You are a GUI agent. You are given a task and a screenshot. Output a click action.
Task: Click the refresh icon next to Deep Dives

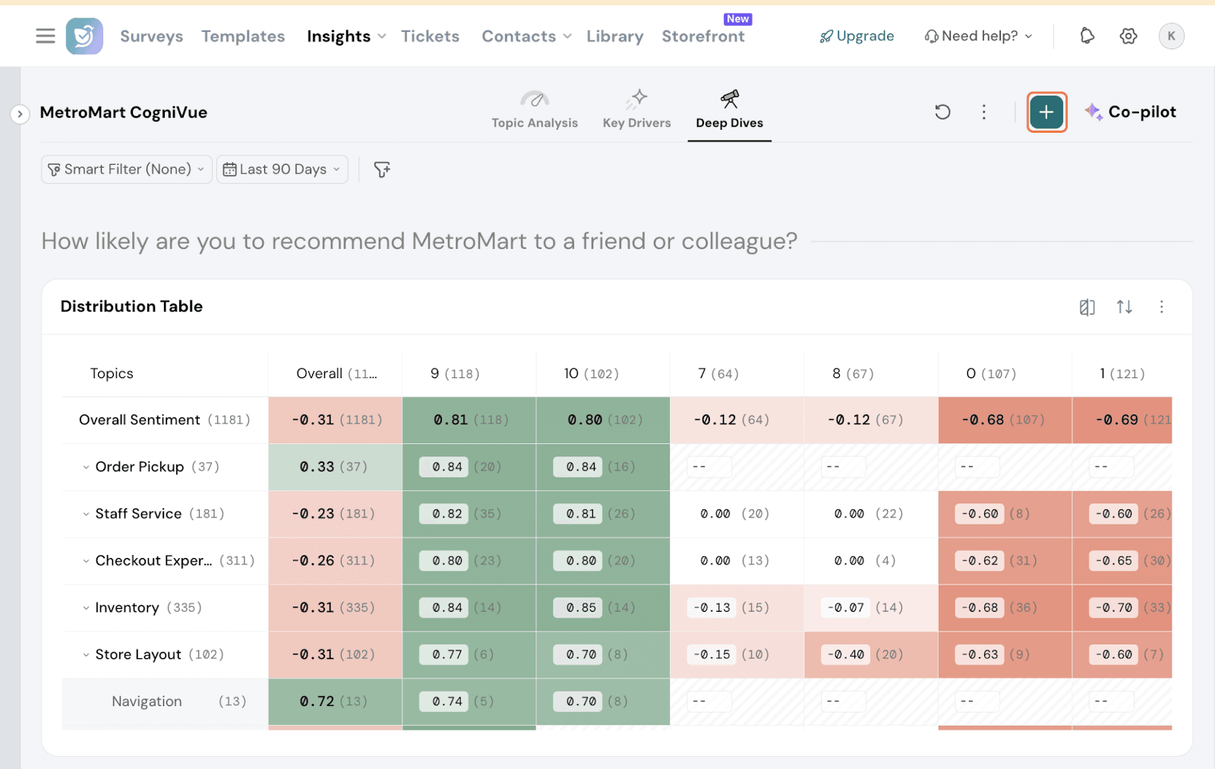click(942, 112)
